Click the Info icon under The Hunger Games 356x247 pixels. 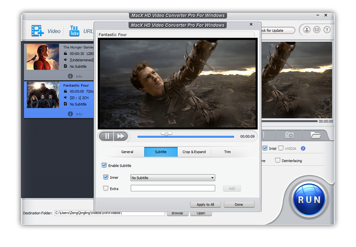(70, 76)
